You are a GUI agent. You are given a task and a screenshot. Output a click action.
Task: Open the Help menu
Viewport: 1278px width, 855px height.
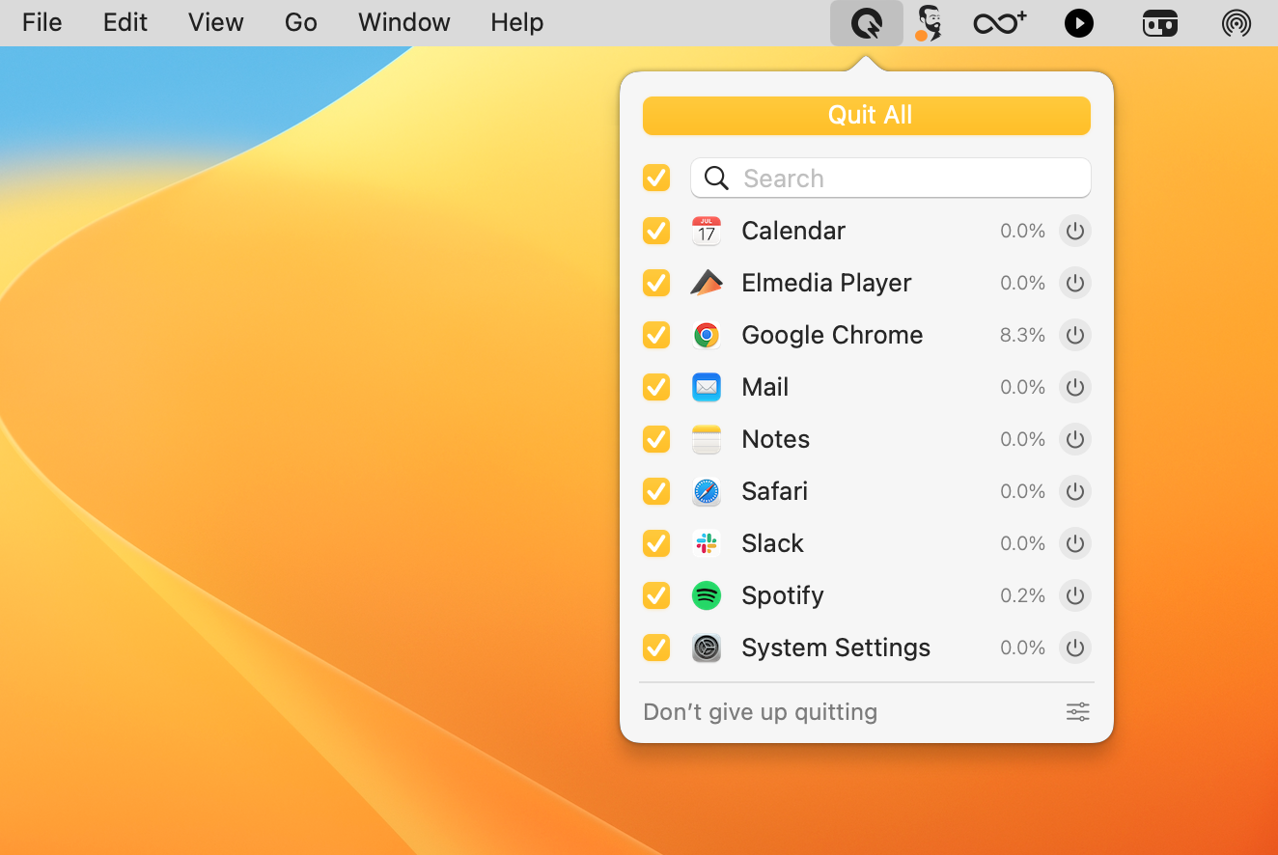tap(517, 22)
